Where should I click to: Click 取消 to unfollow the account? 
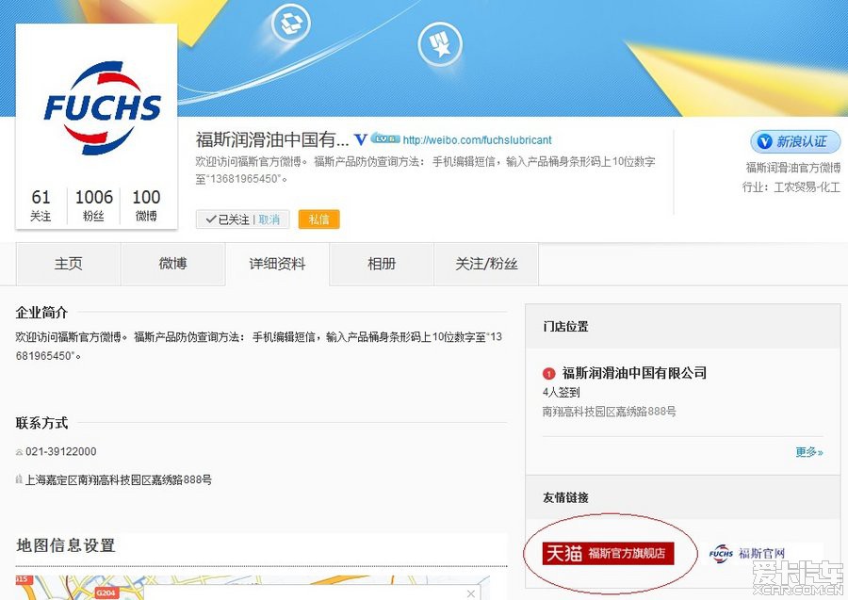(x=269, y=219)
